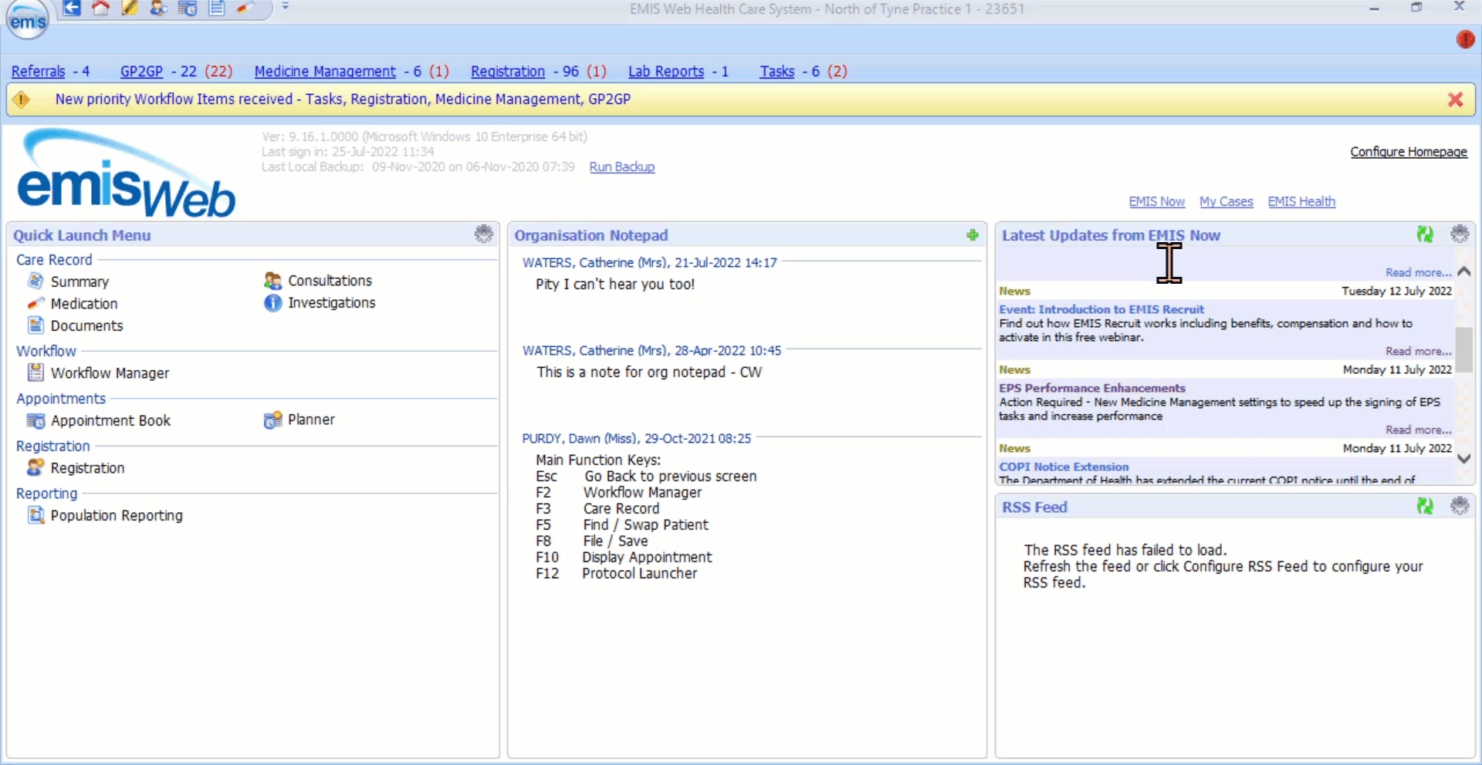Image resolution: width=1482 pixels, height=765 pixels.
Task: Open Referrals workflow link
Action: [x=38, y=71]
